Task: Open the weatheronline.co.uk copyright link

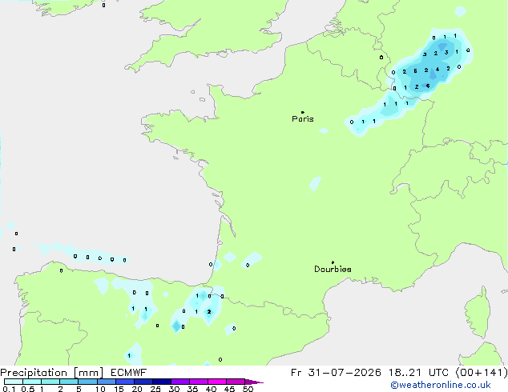Action: [x=441, y=385]
